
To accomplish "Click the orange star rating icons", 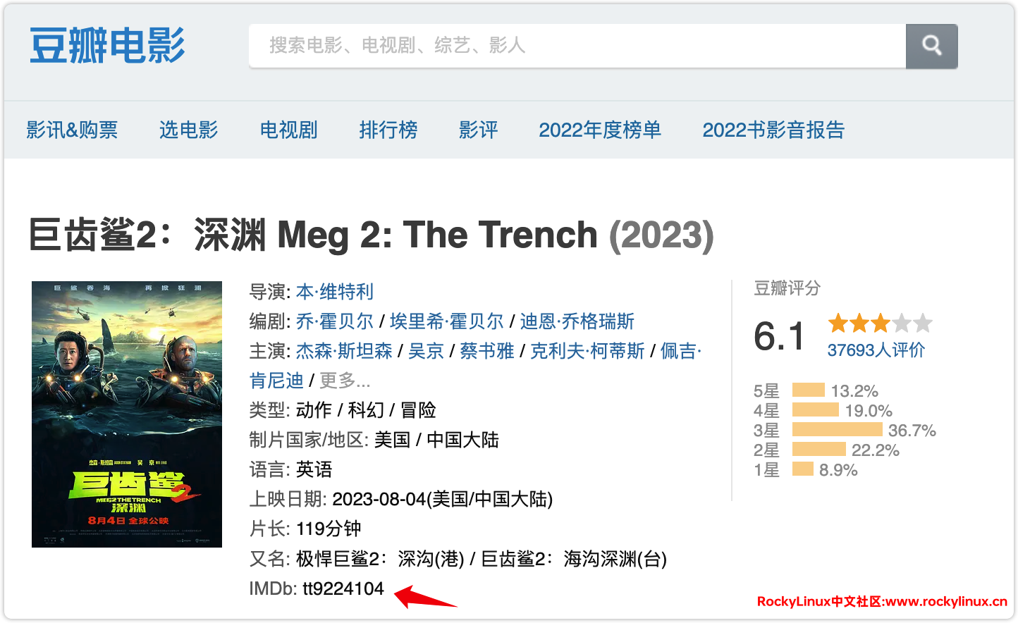I will click(x=880, y=323).
